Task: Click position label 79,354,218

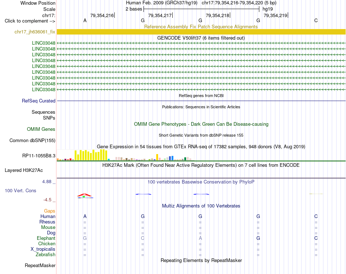Action: tap(217, 15)
